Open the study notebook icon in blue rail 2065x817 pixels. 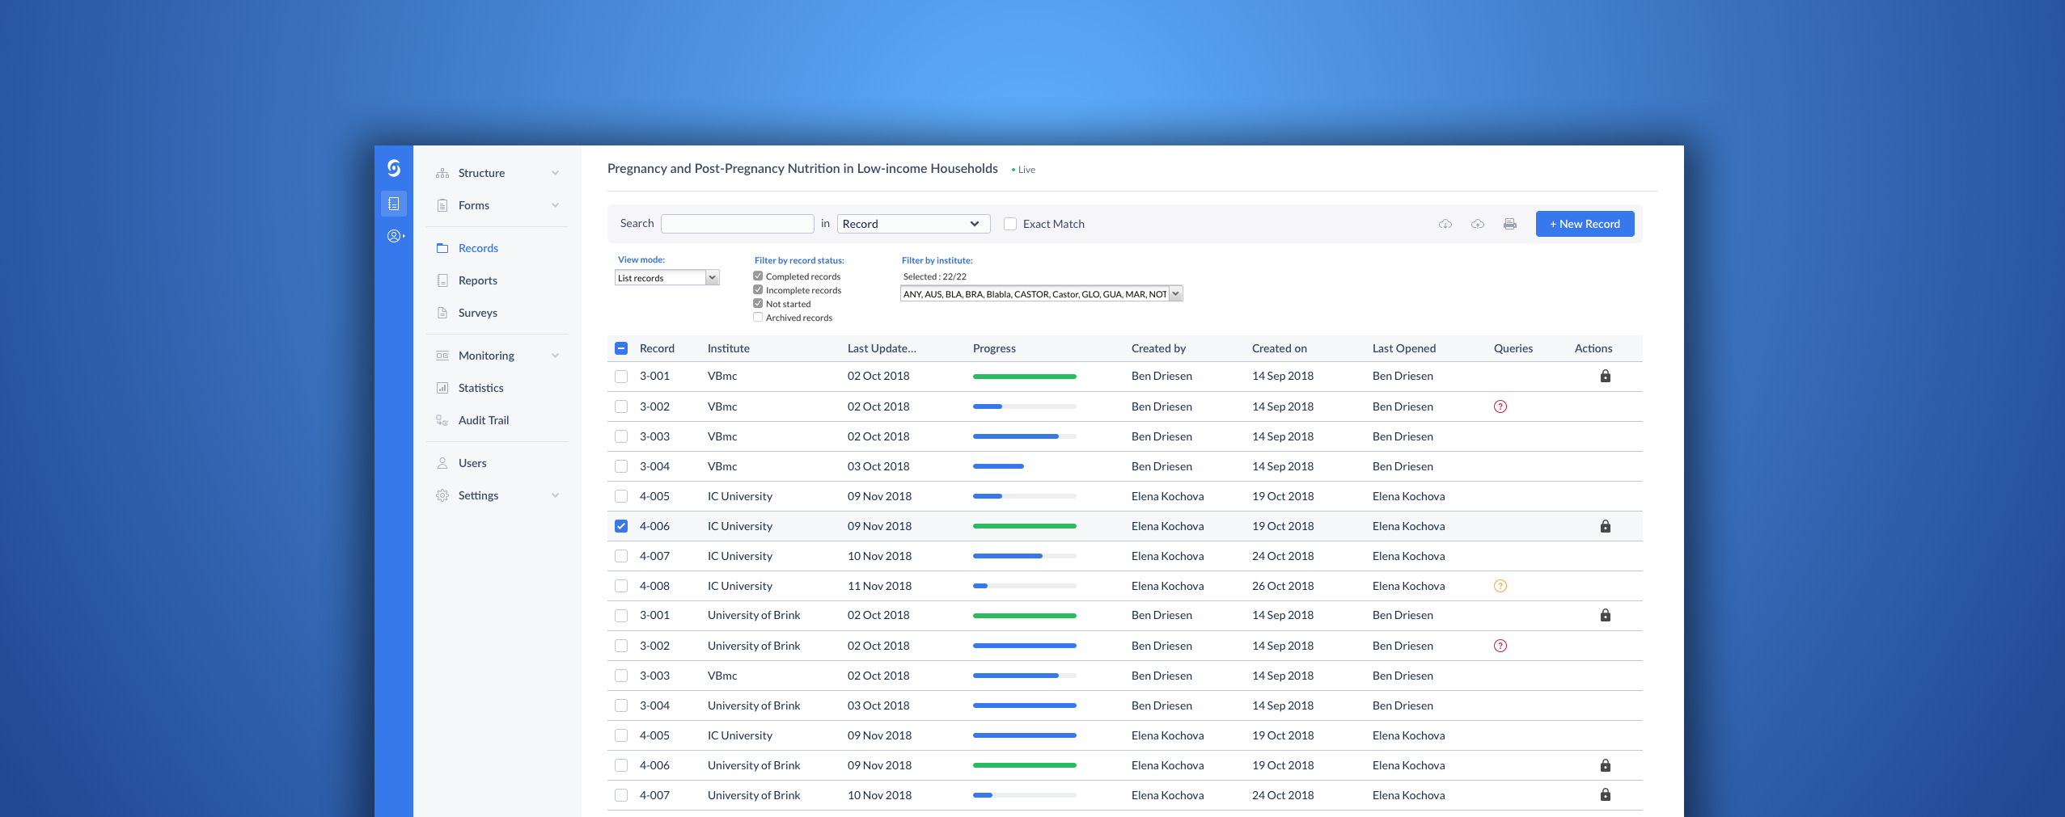click(x=394, y=204)
